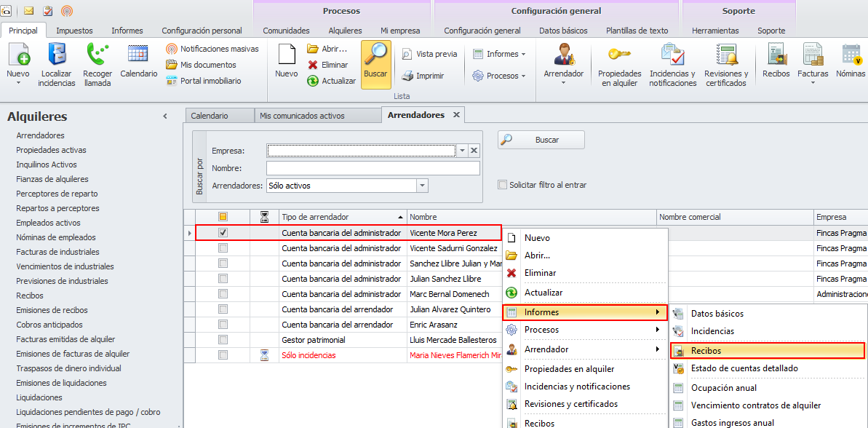Expand the Arrendador ribbon dropdown
The width and height of the screenshot is (868, 428).
coord(564,66)
